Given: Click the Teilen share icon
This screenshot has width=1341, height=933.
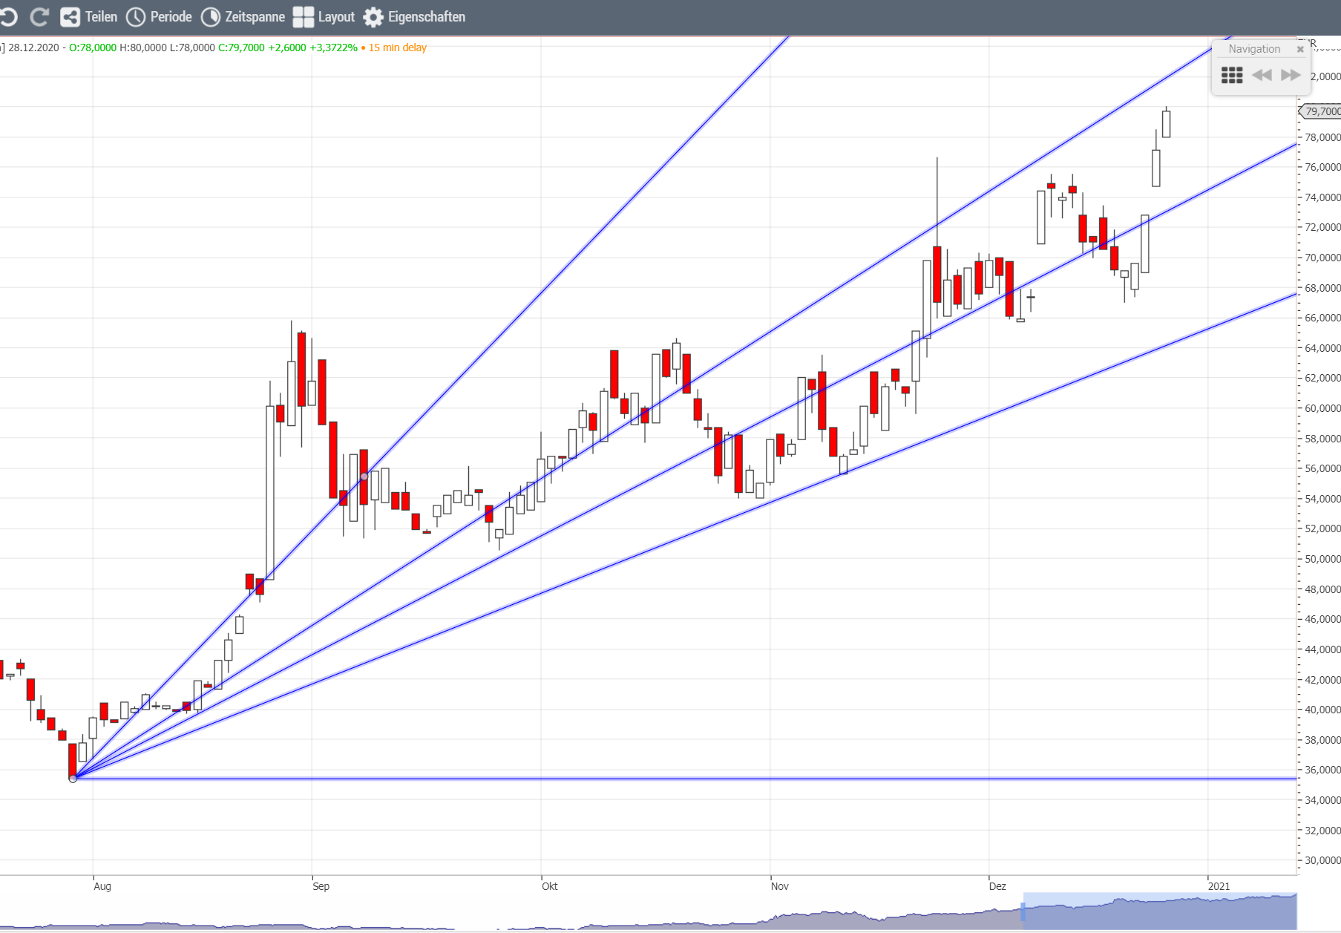Looking at the screenshot, I should [x=70, y=17].
